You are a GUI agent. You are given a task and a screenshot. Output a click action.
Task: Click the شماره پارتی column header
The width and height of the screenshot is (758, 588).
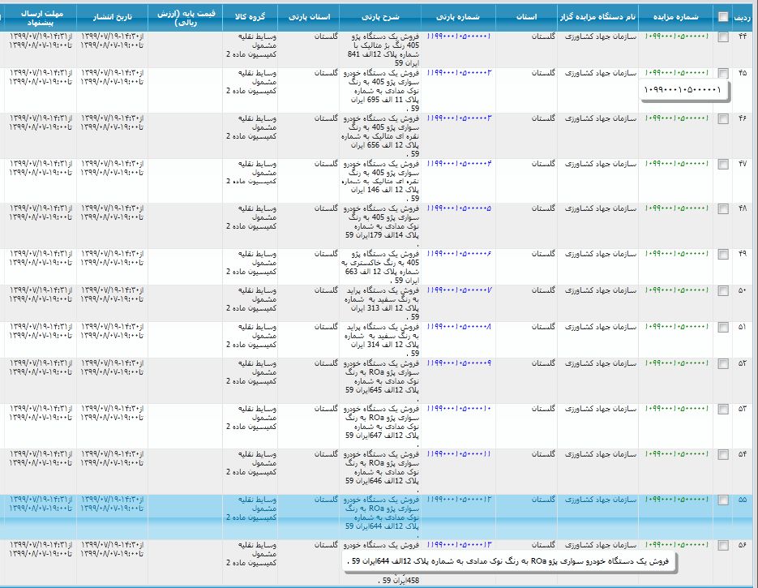(459, 16)
